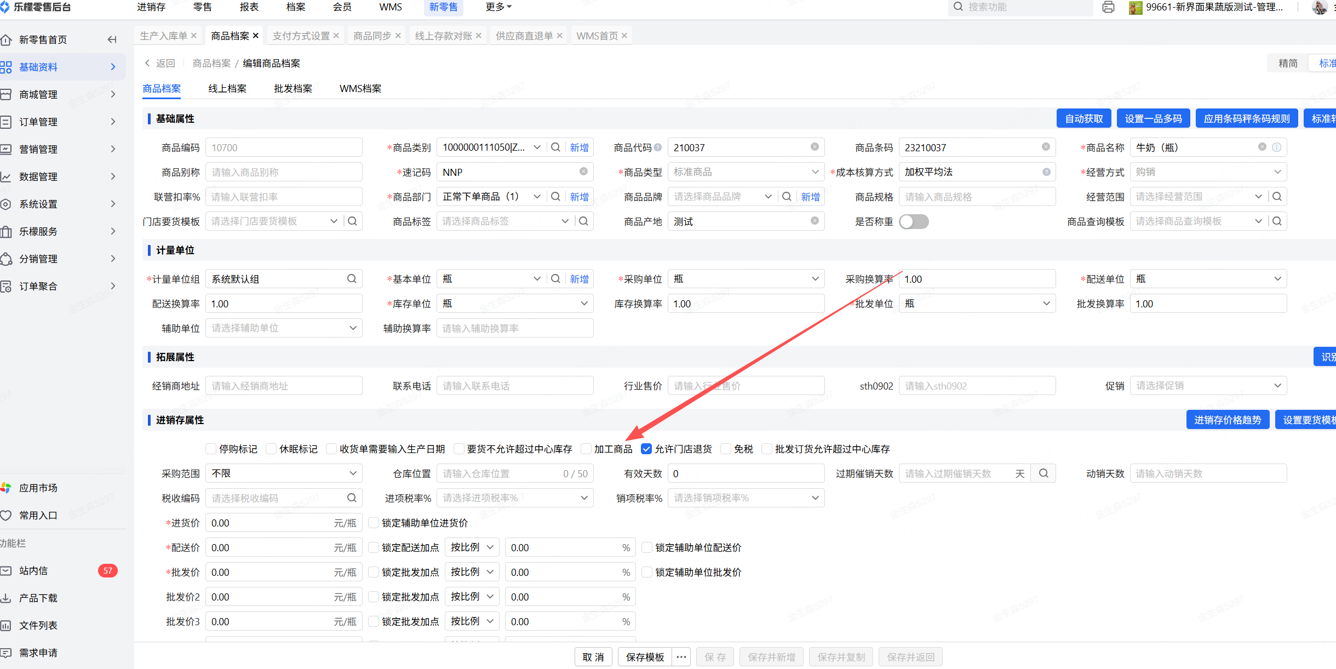Click the more options ellipsis beside 保存模板
The width and height of the screenshot is (1336, 669).
tap(681, 657)
